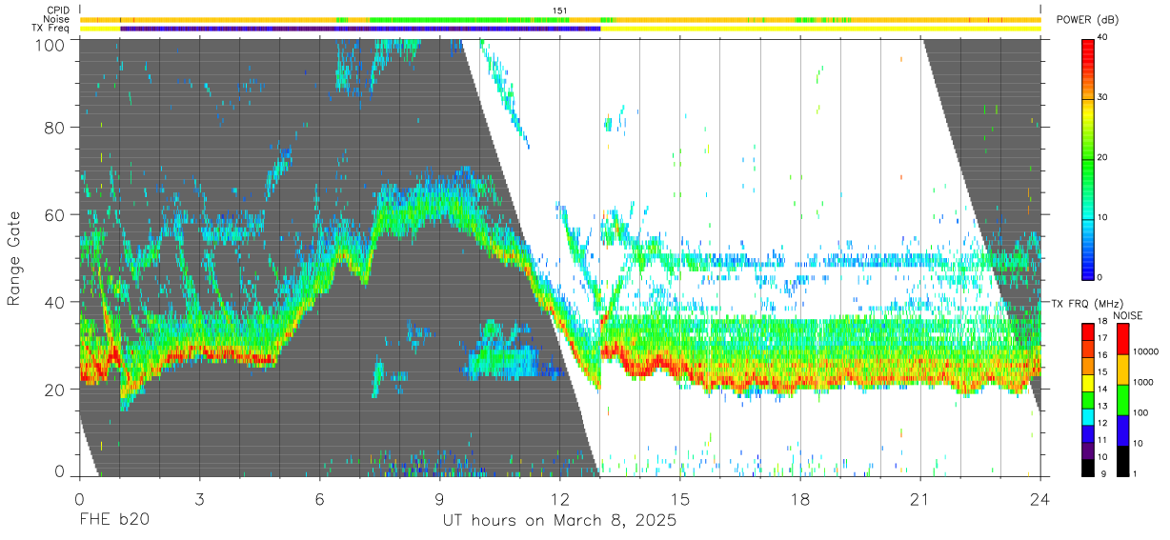This screenshot has height=540, width=1170.
Task: Click the 9 tick on UT hours axis
Action: click(439, 498)
